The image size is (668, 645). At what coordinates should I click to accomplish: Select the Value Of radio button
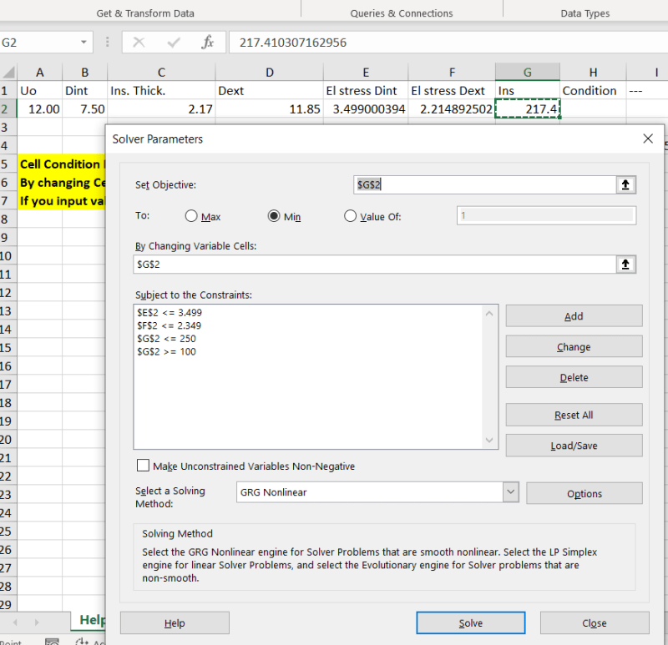pyautogui.click(x=351, y=215)
